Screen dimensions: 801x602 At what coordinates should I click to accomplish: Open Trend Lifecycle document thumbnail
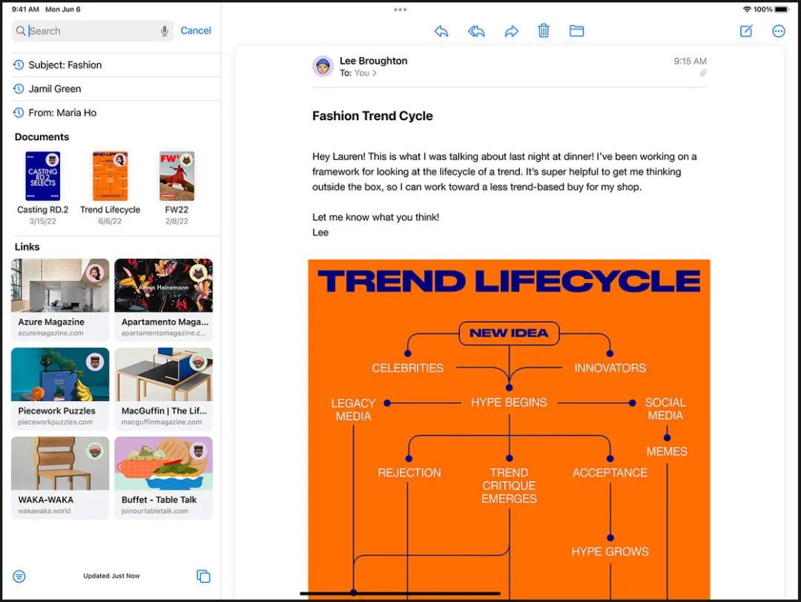(x=110, y=176)
